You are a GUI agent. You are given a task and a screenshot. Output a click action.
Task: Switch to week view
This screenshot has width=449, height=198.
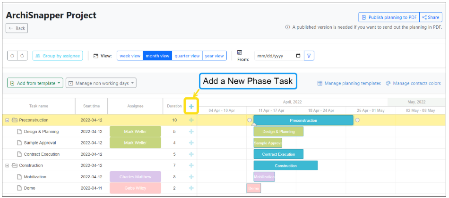tap(130, 56)
